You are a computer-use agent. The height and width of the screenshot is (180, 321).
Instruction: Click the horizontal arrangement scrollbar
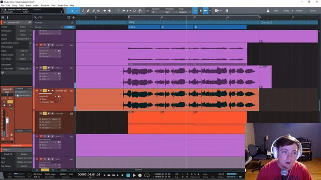tap(138, 170)
